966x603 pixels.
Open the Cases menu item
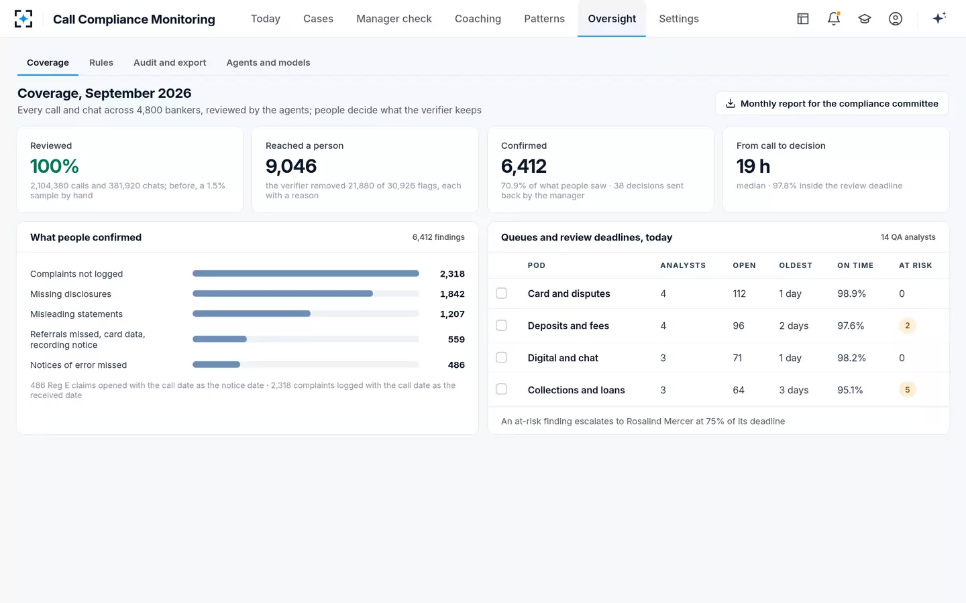[318, 19]
